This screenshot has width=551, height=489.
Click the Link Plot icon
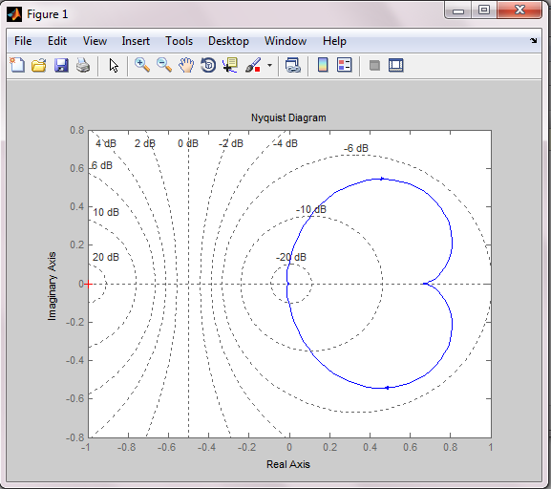[293, 65]
